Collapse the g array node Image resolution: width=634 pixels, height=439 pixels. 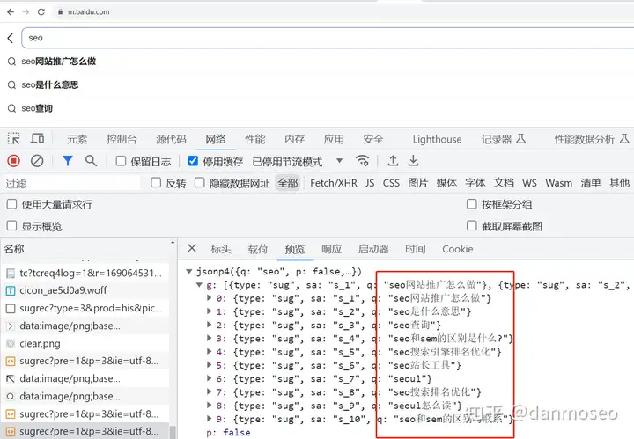[199, 285]
